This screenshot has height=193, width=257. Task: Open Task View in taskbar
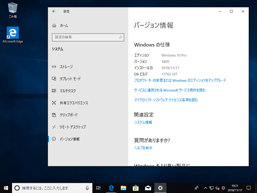98,188
